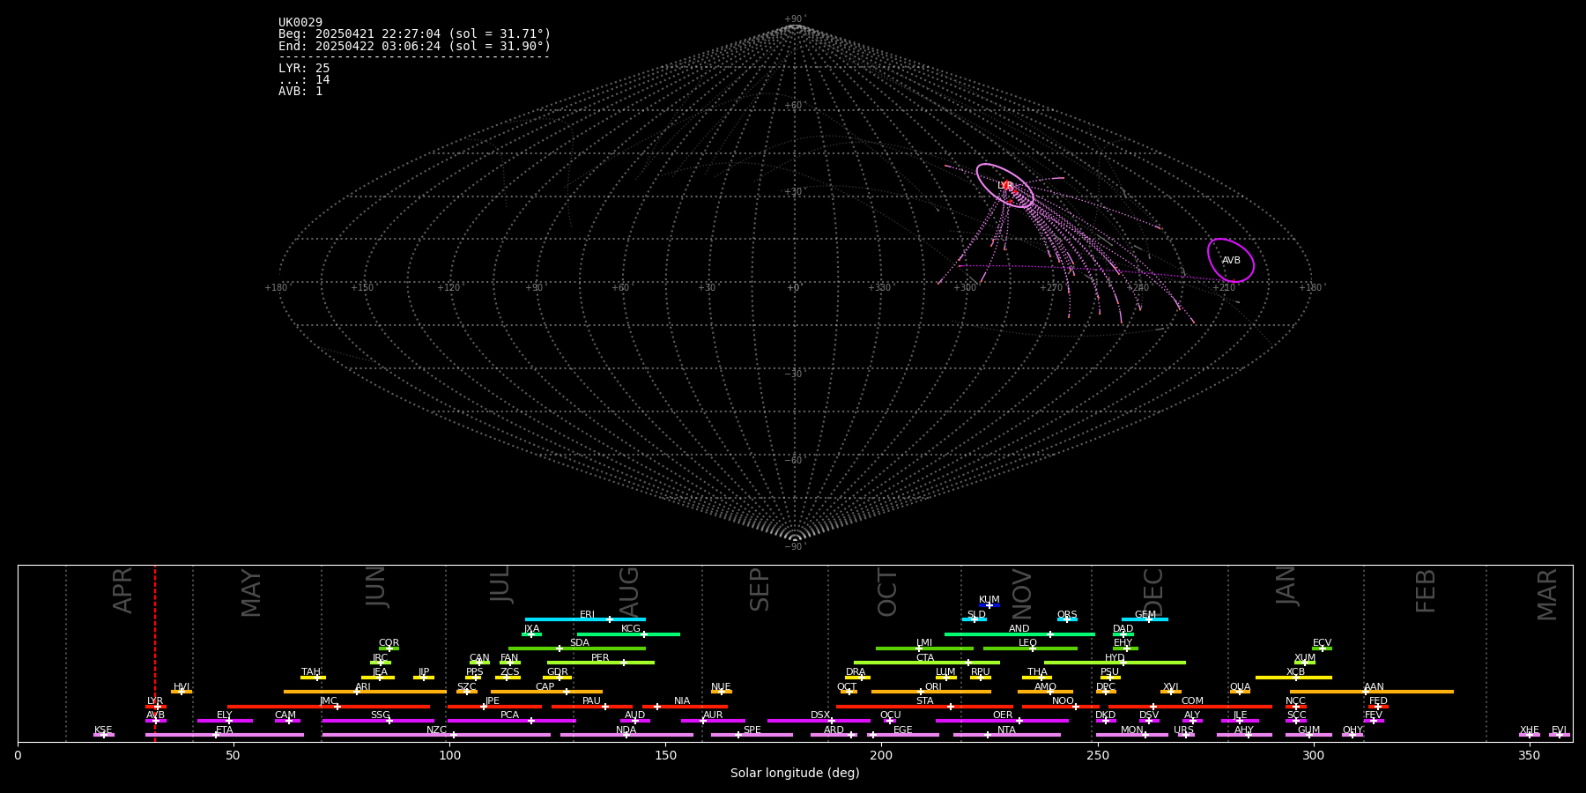
Task: Click the MON shower label
Action: point(1132,730)
